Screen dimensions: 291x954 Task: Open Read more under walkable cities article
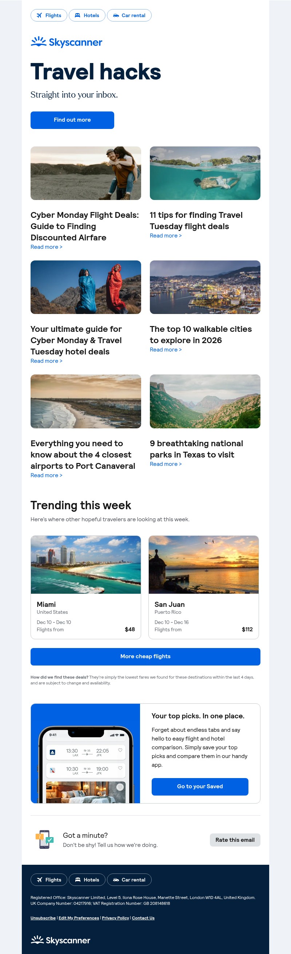pyautogui.click(x=165, y=350)
